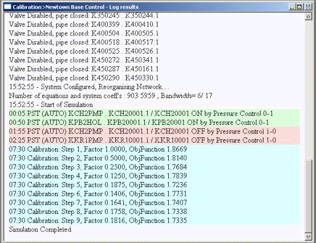Screen dimensions: 316x243
Task: Click the scrollbar up arrow
Action: (308, 17)
